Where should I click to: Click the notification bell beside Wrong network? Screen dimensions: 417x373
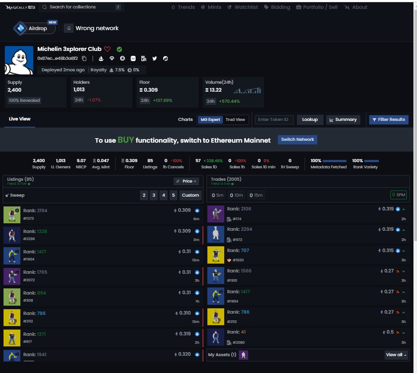click(x=69, y=28)
